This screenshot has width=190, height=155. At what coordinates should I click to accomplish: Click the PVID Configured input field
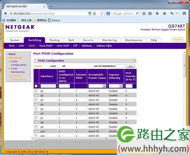(x=64, y=86)
